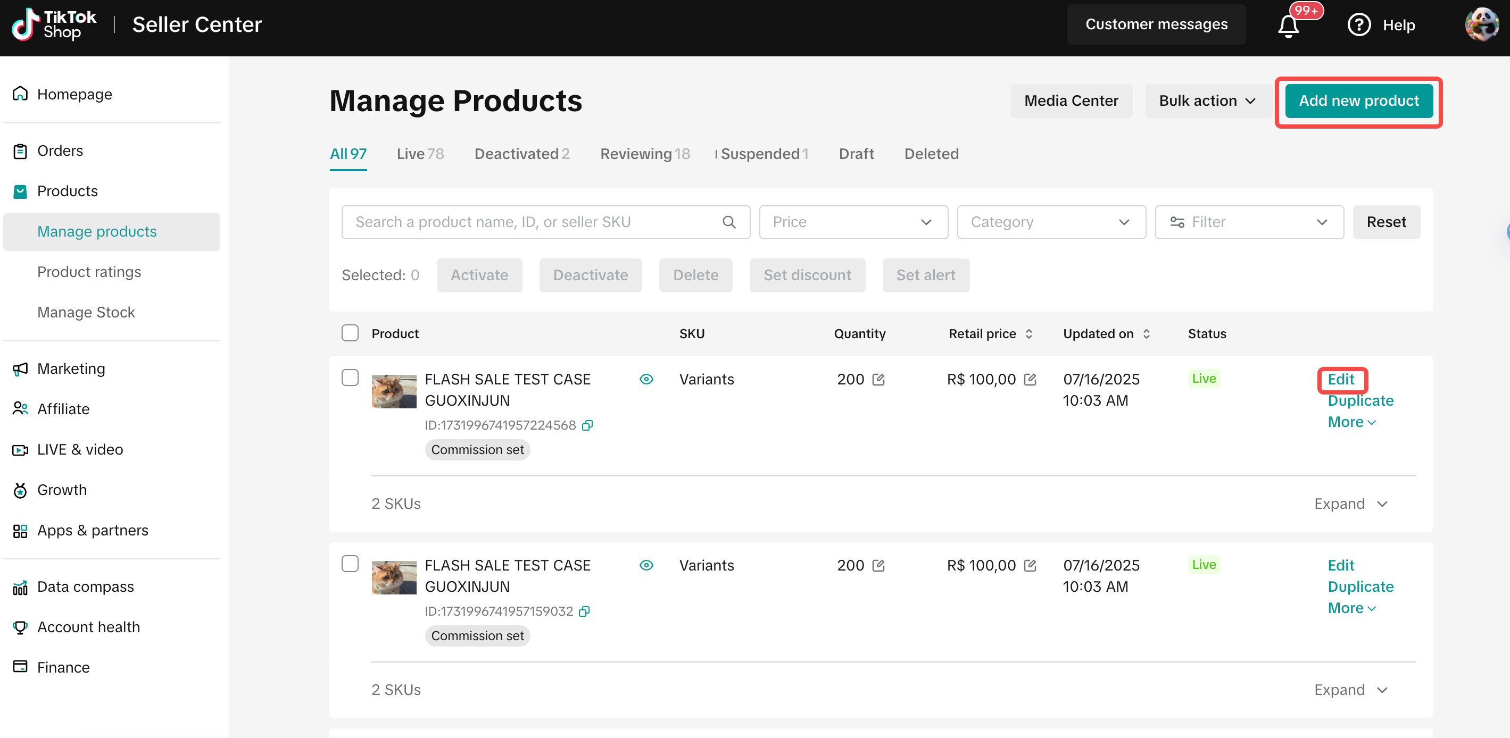Edit retail price of first product

1030,380
